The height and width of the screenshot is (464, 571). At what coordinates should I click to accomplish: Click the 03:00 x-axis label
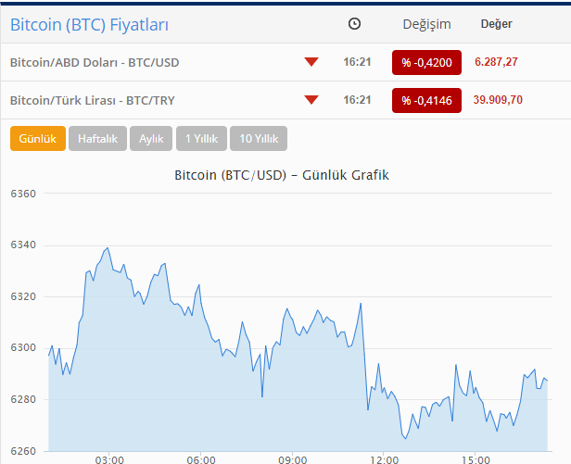point(109,460)
